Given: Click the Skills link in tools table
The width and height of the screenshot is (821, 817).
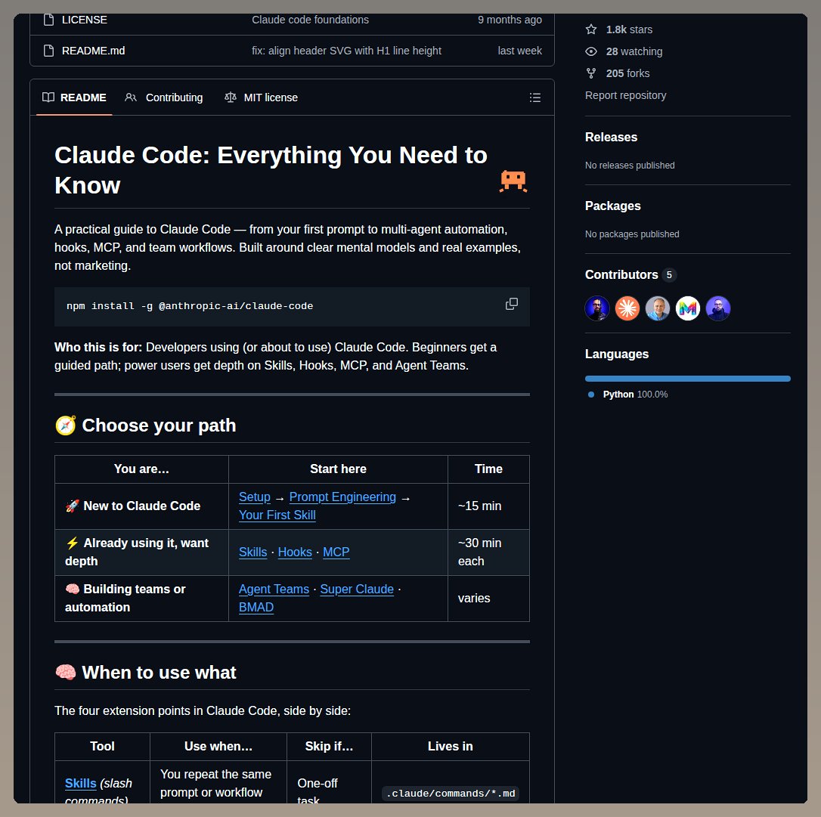Looking at the screenshot, I should (81, 784).
